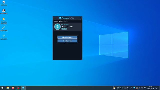This screenshot has width=160, height=90.
Task: Minimize the Radmin VPN window
Action: pos(77,18)
